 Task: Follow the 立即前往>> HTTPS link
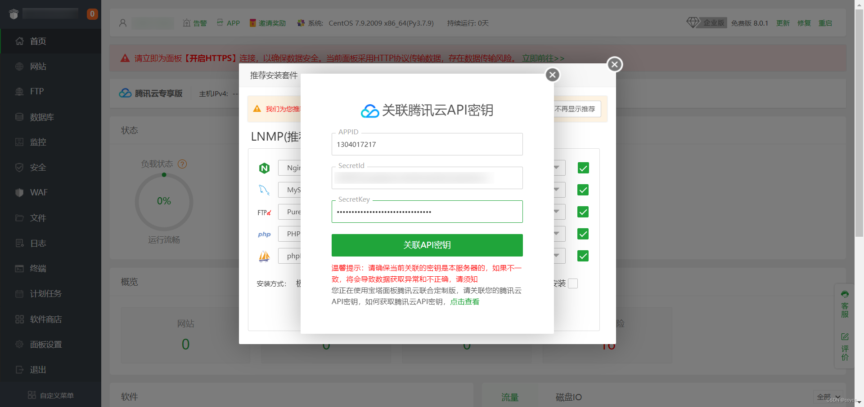click(543, 58)
